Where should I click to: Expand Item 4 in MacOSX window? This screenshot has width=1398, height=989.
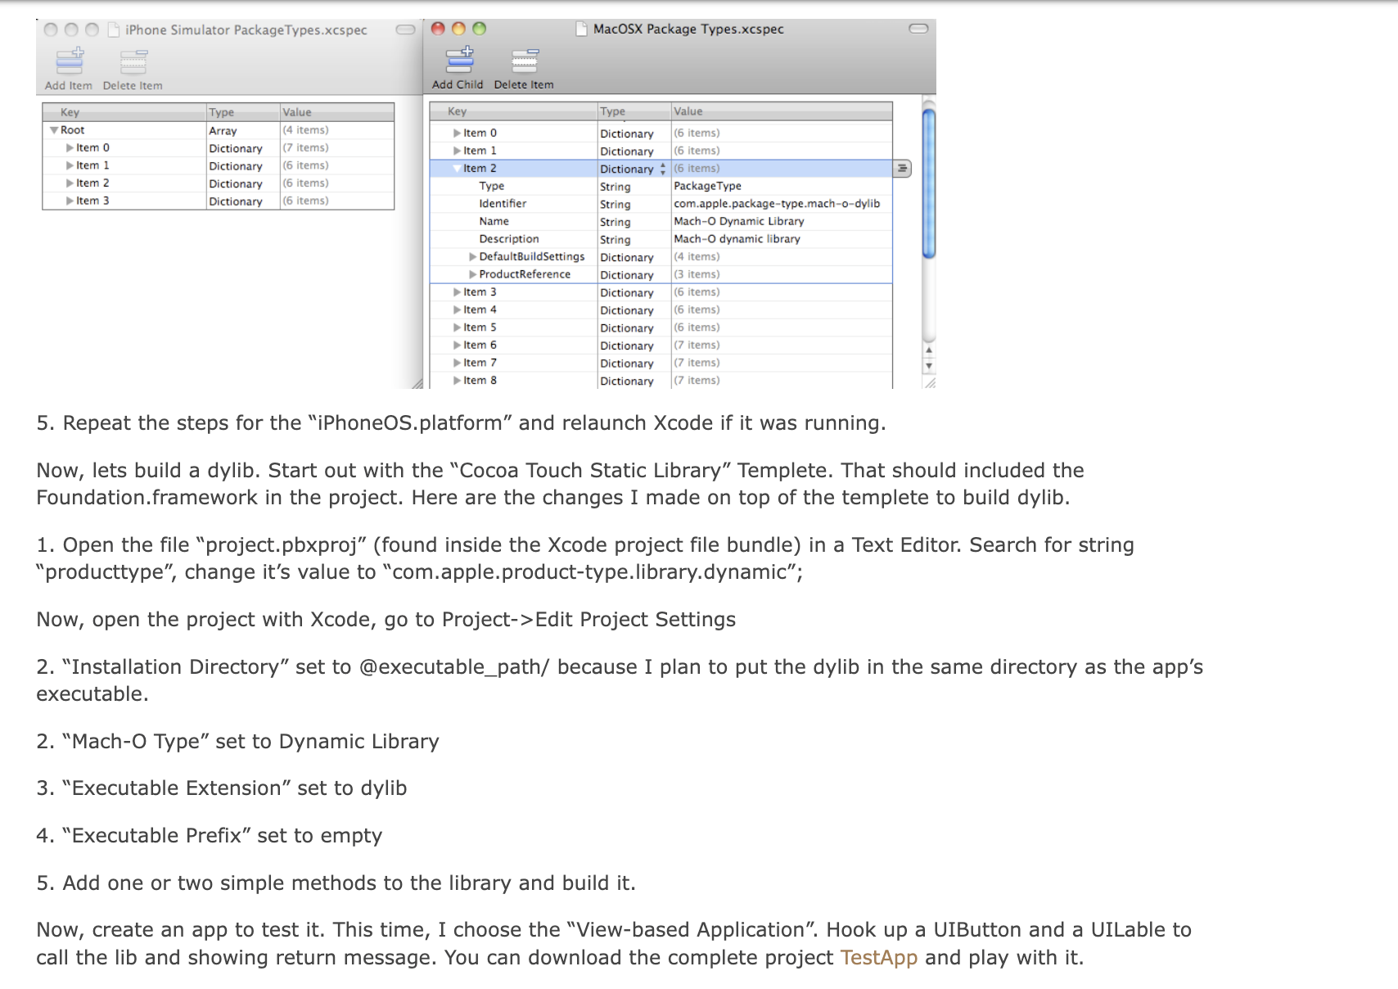(x=458, y=309)
